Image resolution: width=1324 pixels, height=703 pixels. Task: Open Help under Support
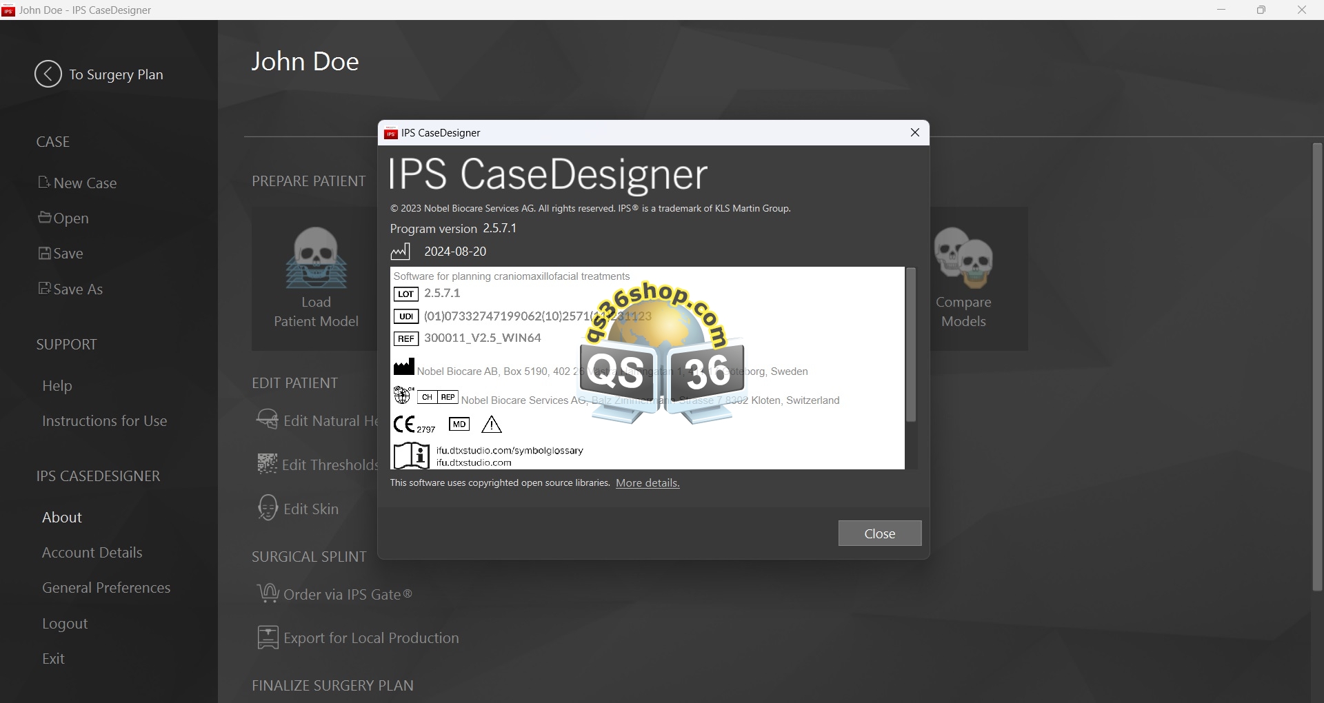57,385
